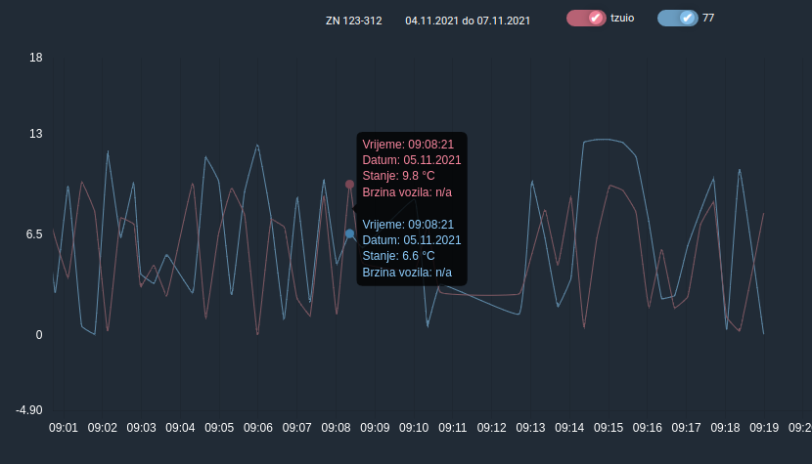Screen dimensions: 812x464
Task: Click the 6.5 y-axis label
Action: 34,234
